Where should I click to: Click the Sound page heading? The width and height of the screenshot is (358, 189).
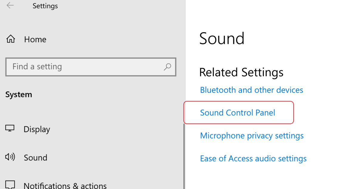click(222, 38)
